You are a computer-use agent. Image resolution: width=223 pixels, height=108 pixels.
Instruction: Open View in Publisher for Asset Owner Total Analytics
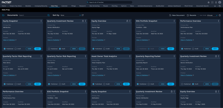(98, 75)
